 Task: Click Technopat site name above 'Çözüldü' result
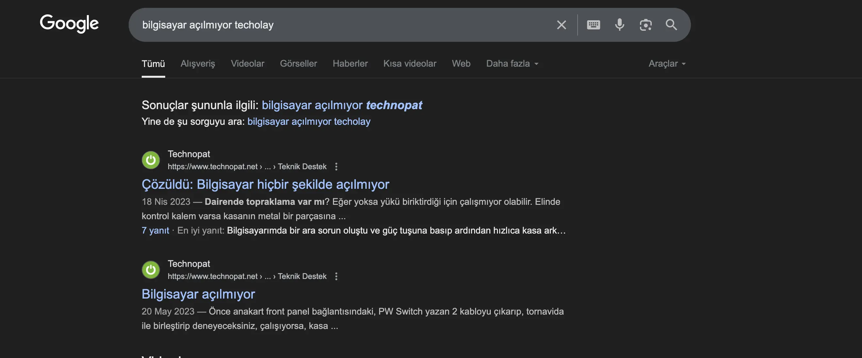pos(189,154)
